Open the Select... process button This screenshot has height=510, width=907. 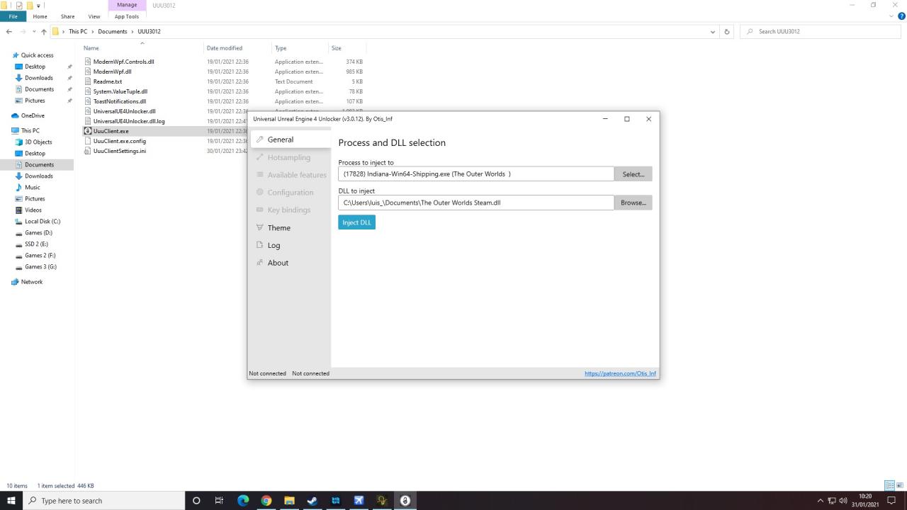[633, 174]
